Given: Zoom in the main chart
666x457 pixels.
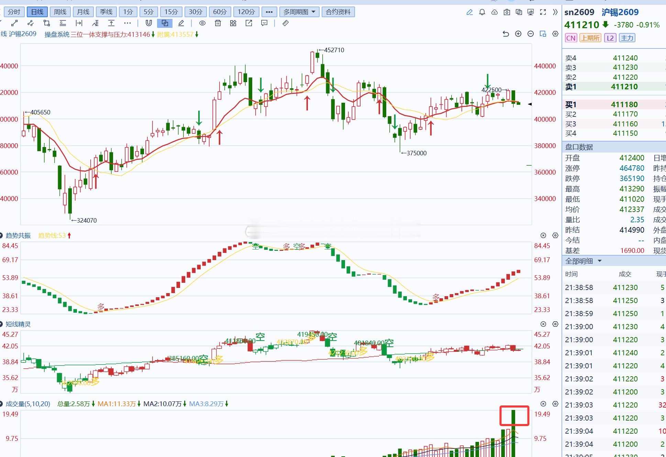Looking at the screenshot, I should [x=518, y=34].
